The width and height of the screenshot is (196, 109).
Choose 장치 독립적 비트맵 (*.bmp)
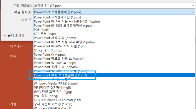point(114,104)
